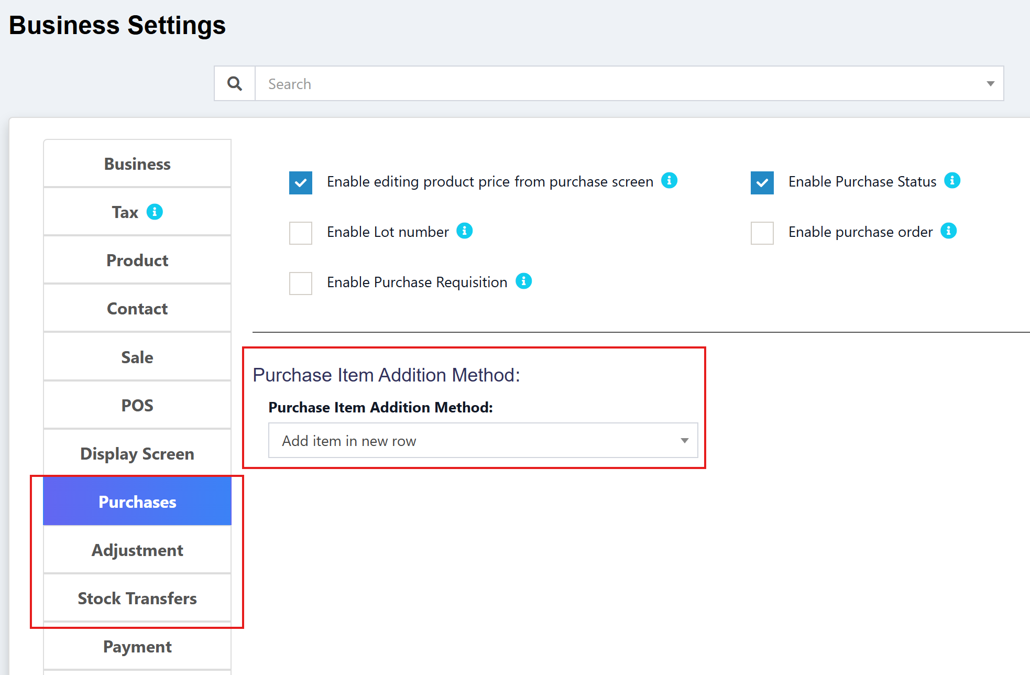Select the POS settings category
This screenshot has height=675, width=1030.
click(x=137, y=405)
